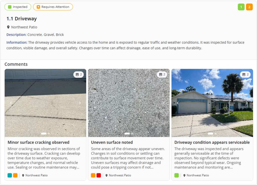The image size is (257, 185).
Task: Click the right arrow on the house photo carousel
Action: click(x=247, y=103)
